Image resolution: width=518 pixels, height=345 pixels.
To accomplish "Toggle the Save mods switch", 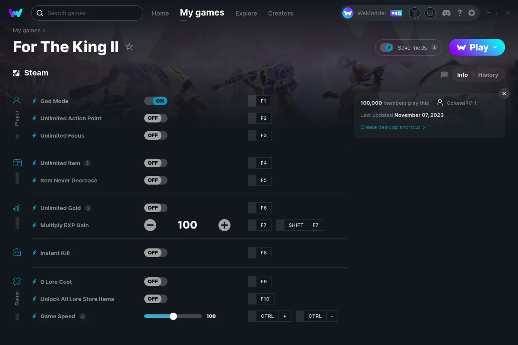I will (387, 47).
